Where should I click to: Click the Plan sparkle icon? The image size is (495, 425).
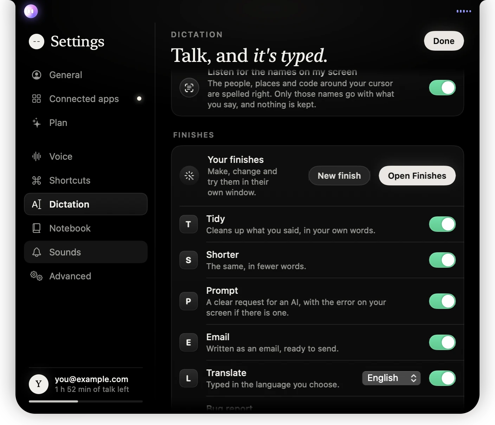point(37,123)
